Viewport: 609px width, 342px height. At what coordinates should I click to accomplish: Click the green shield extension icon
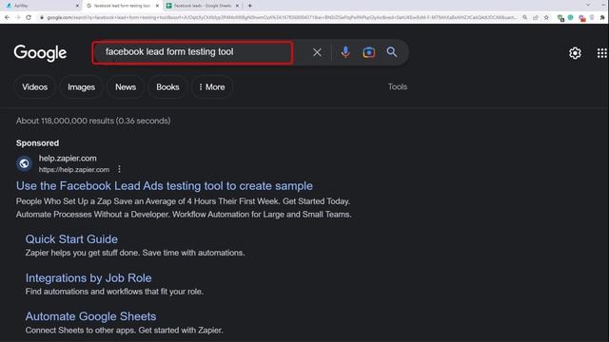[x=560, y=18]
